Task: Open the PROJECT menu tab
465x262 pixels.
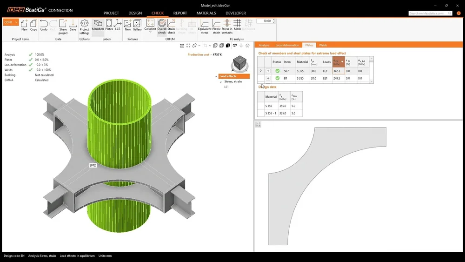Action: point(111,13)
